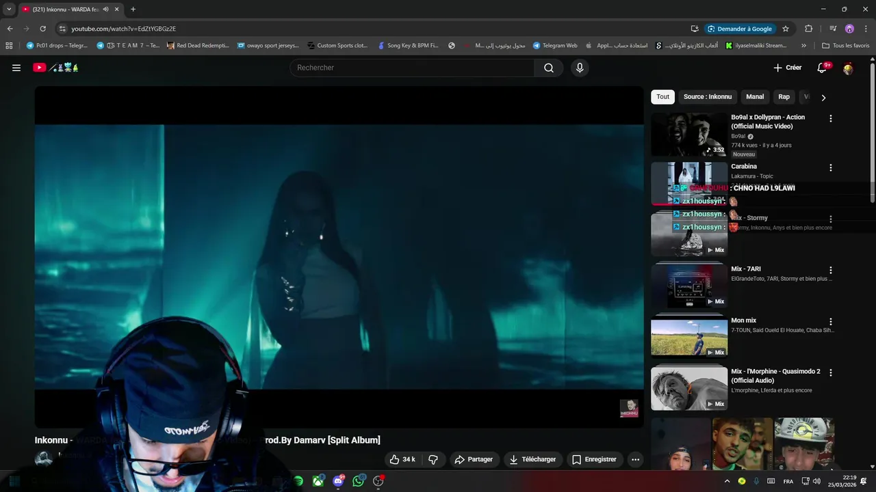Image resolution: width=876 pixels, height=492 pixels.
Task: Click the Partager button
Action: point(474,459)
